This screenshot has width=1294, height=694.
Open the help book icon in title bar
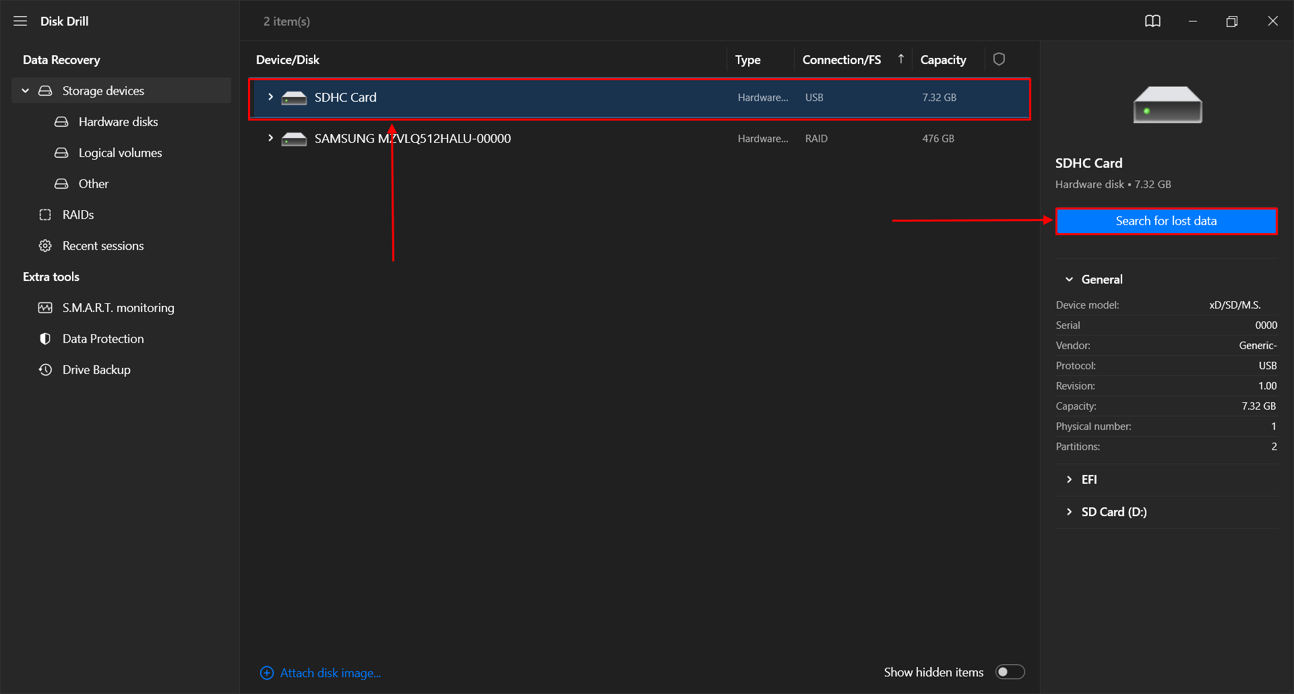(x=1152, y=21)
